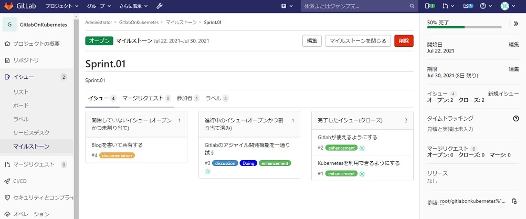Click GitlabOnKubernetes in breadcrumb
The width and height of the screenshot is (526, 219).
pos(139,23)
